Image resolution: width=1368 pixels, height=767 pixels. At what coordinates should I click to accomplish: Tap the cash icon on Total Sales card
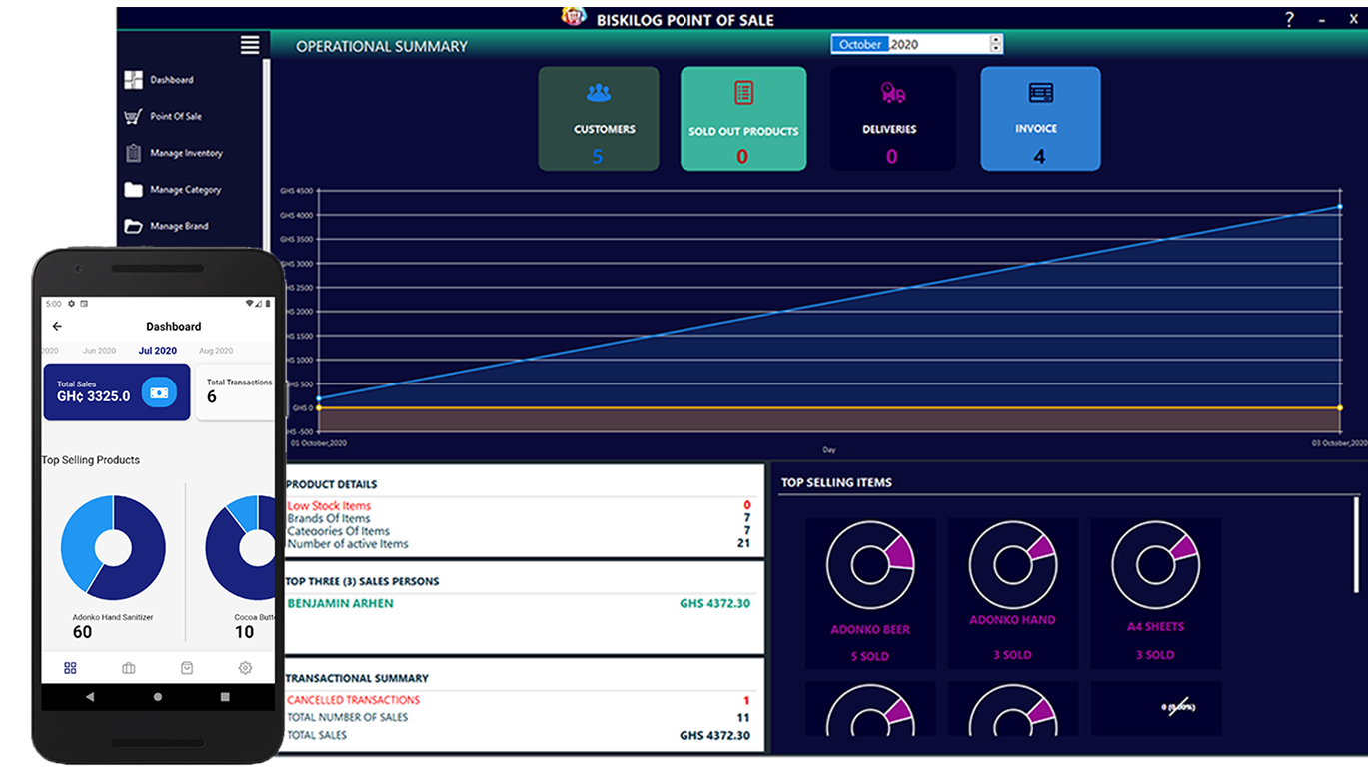pyautogui.click(x=159, y=392)
